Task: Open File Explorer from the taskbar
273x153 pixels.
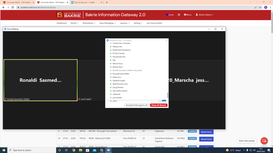Action: 81,150
